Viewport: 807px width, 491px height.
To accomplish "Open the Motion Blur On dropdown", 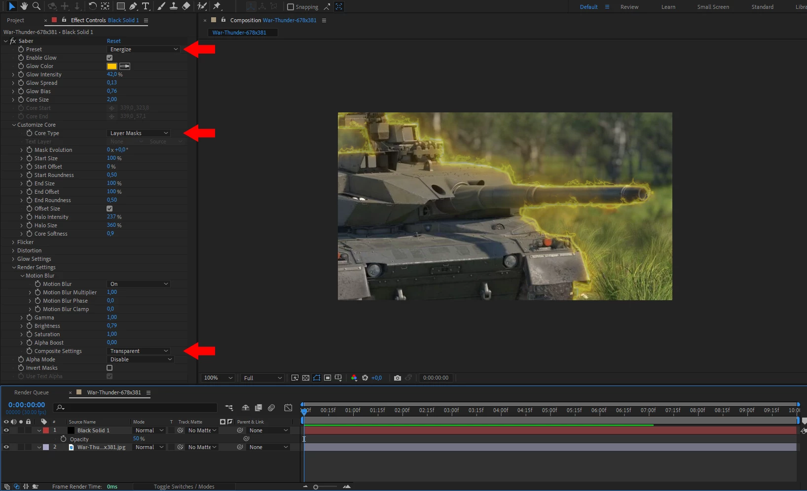I will (x=139, y=284).
